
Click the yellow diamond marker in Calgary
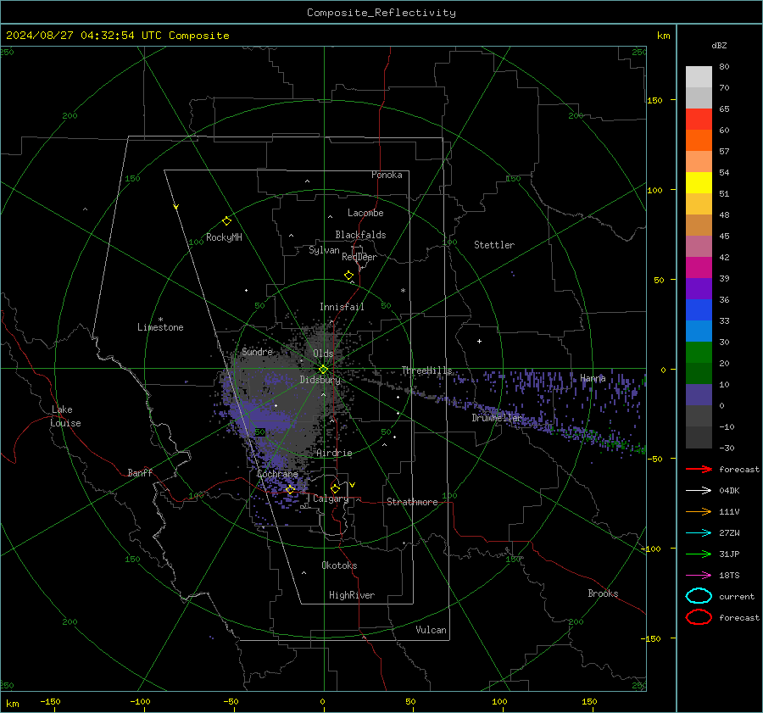click(335, 488)
